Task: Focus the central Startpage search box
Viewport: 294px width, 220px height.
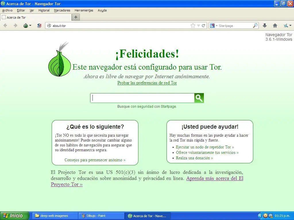Action: coord(142,98)
